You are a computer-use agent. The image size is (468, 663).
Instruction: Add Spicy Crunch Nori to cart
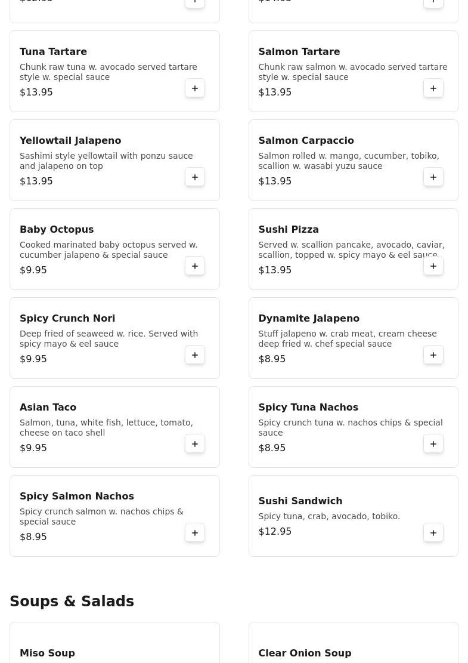(195, 355)
